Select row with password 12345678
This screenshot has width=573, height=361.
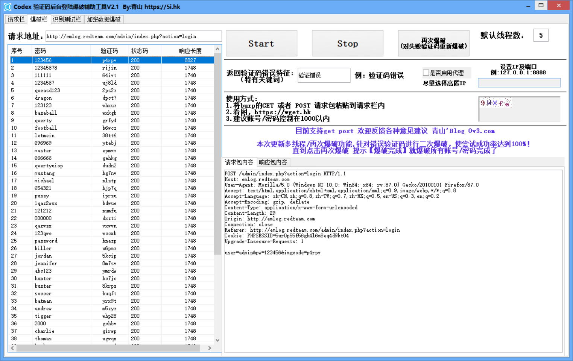click(112, 68)
